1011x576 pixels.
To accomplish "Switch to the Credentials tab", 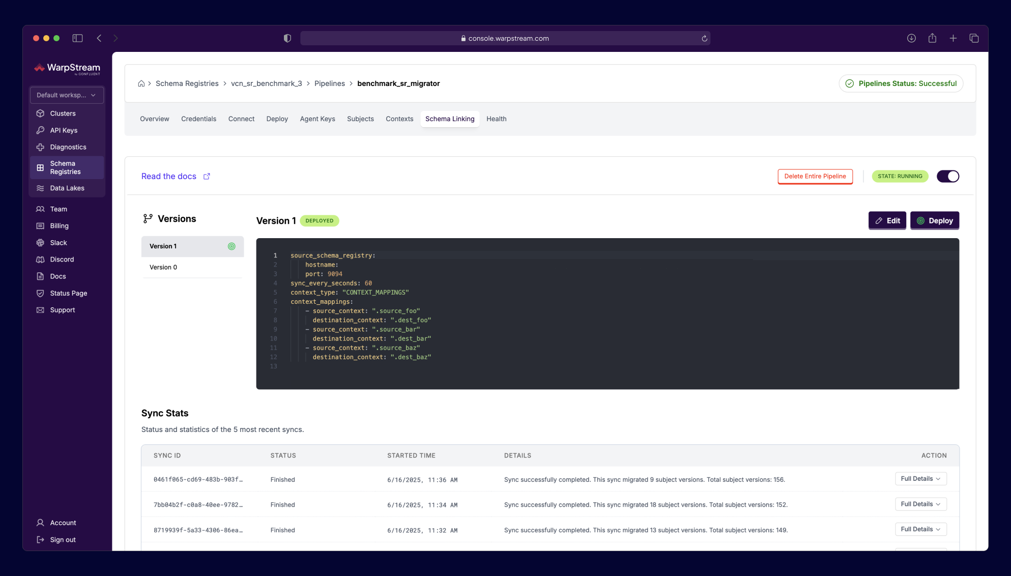I will click(x=198, y=119).
